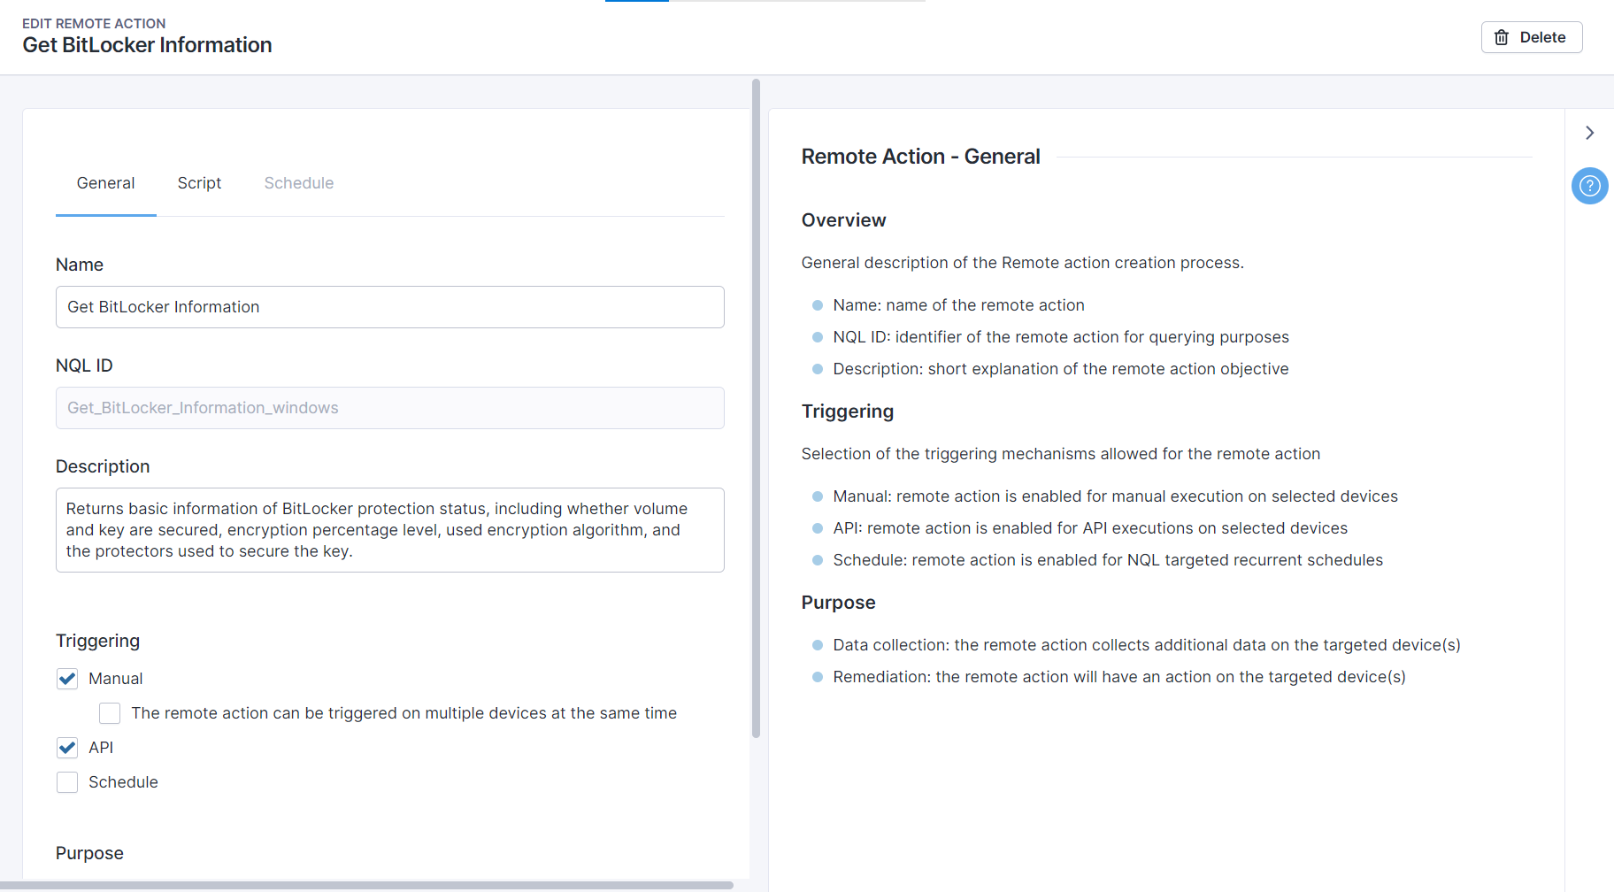Click the Remote Action - General heading
Viewport: 1614px width, 892px height.
920,156
